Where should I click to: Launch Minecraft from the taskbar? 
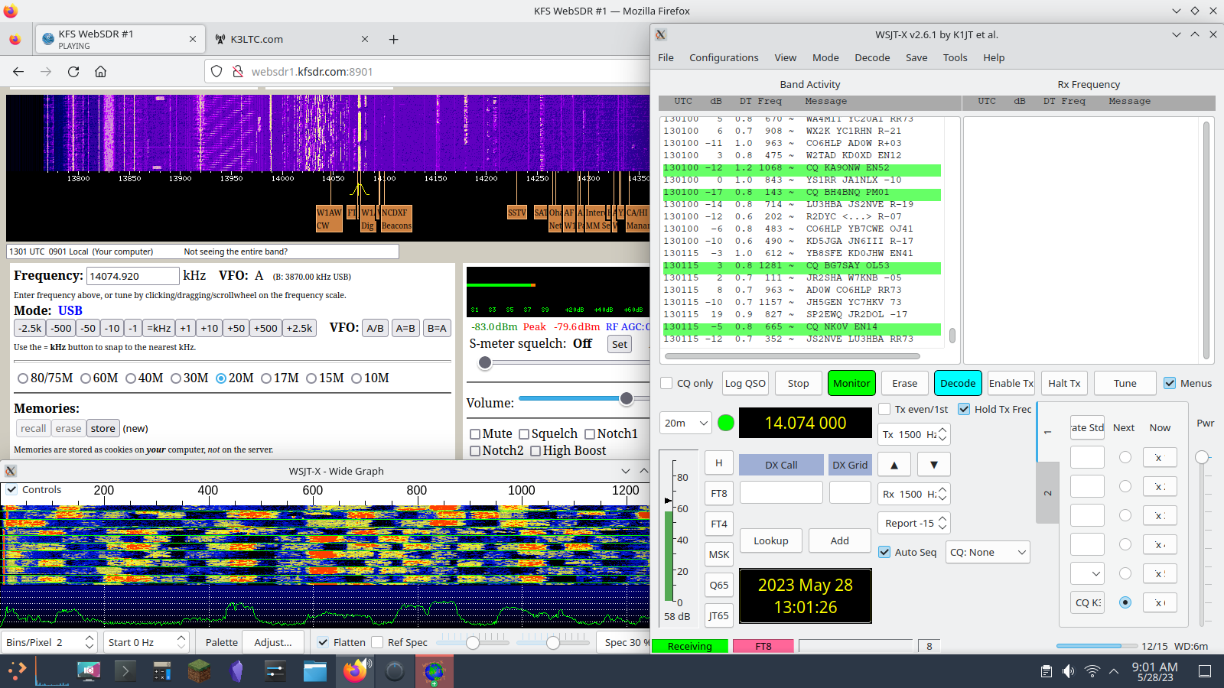[200, 671]
